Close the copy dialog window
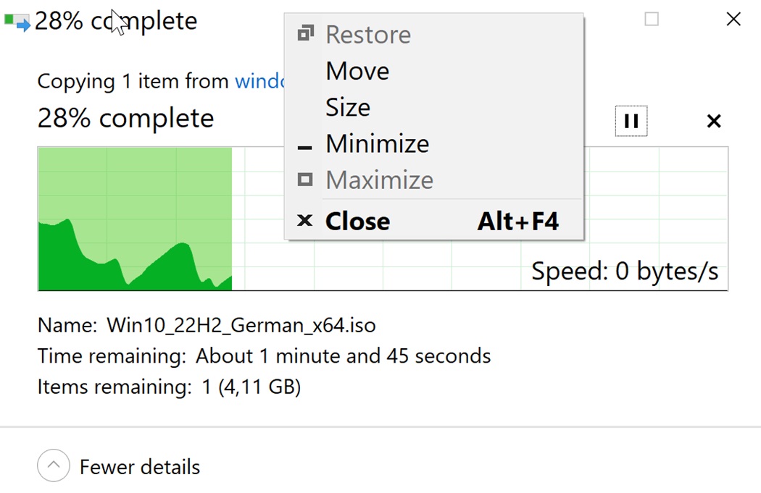 [733, 20]
